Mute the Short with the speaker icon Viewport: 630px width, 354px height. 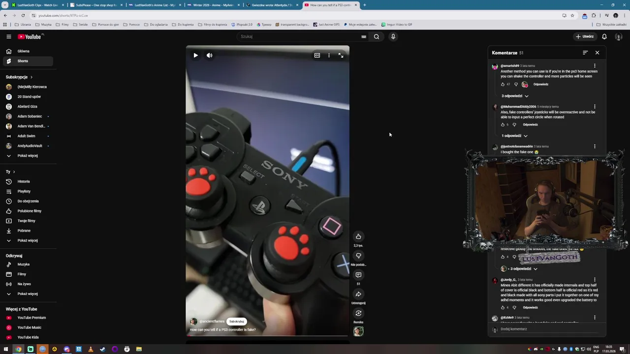coord(209,56)
